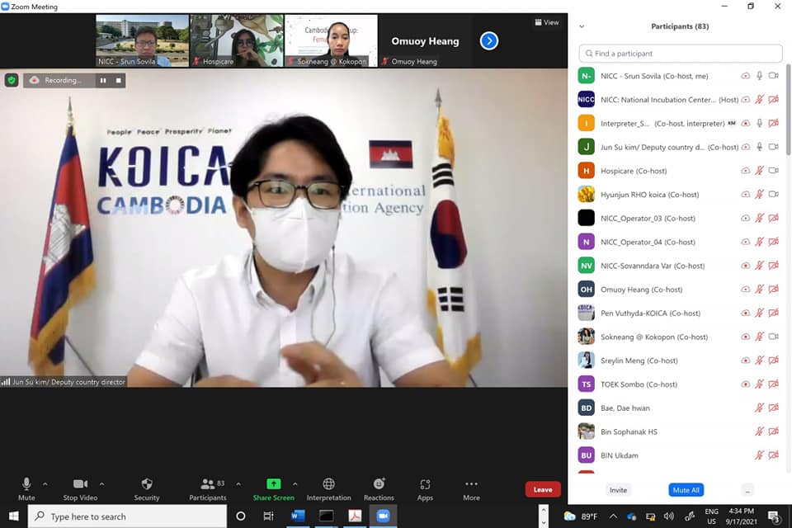The height and width of the screenshot is (528, 792).
Task: Select NICC_Operator_03 (Co-host) participant row
Action: pos(680,219)
